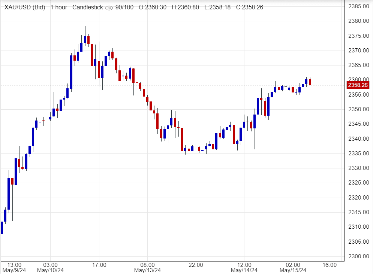Click the May/9/24 date label

pyautogui.click(x=14, y=270)
